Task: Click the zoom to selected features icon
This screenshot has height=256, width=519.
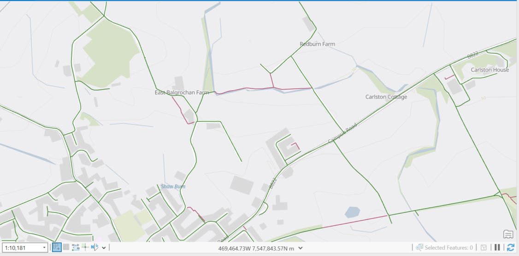Action: click(419, 247)
